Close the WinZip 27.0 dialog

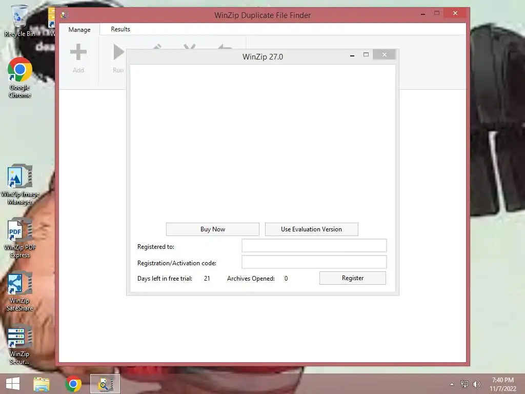(385, 54)
